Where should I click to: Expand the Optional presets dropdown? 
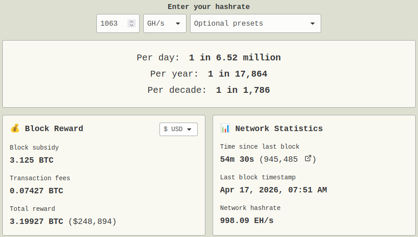tap(255, 23)
